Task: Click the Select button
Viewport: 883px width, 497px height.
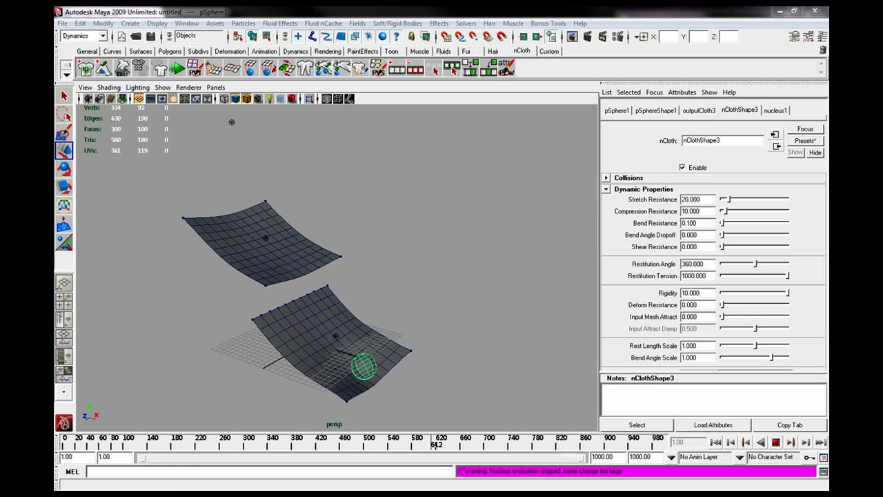Action: (x=637, y=425)
